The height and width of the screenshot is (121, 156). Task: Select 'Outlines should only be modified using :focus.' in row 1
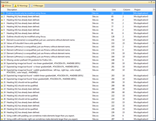point(26,13)
